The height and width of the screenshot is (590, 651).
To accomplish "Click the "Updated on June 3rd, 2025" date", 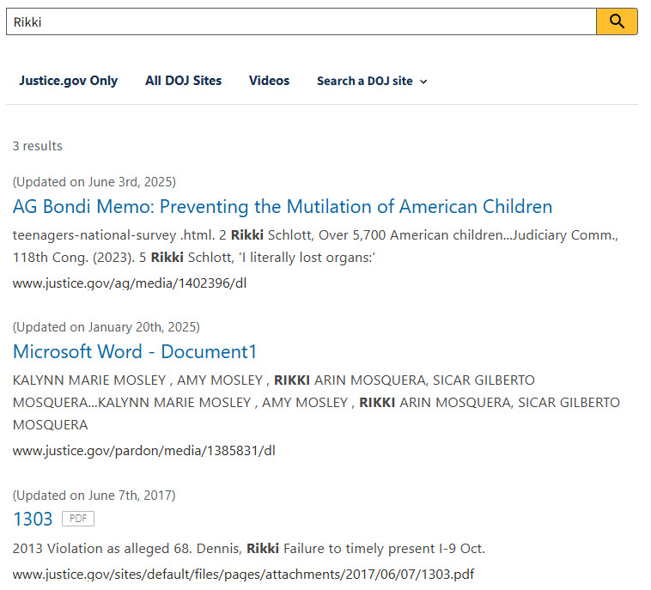I will click(x=94, y=182).
